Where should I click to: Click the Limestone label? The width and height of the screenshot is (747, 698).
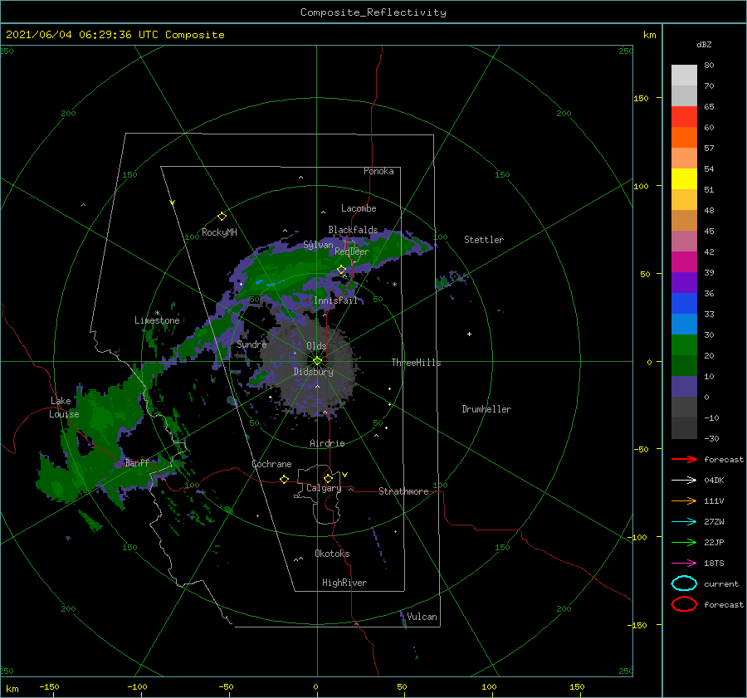click(x=157, y=320)
